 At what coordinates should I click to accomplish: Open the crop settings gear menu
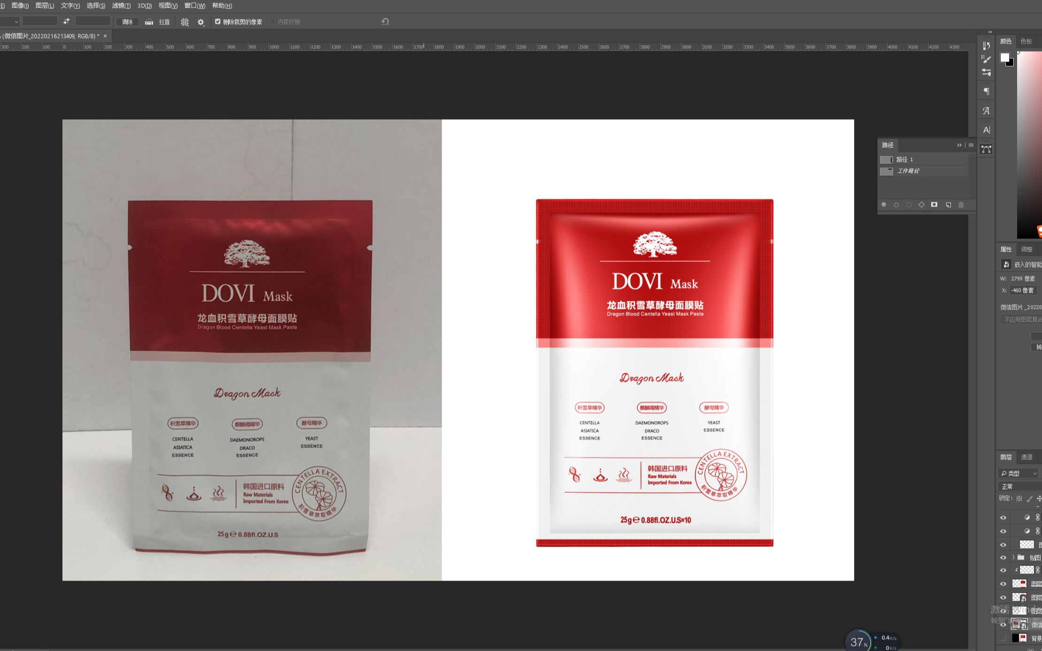click(x=201, y=22)
